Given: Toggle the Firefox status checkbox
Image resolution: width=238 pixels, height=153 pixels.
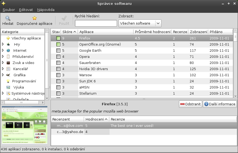Looking at the screenshot, I should coord(58,38).
